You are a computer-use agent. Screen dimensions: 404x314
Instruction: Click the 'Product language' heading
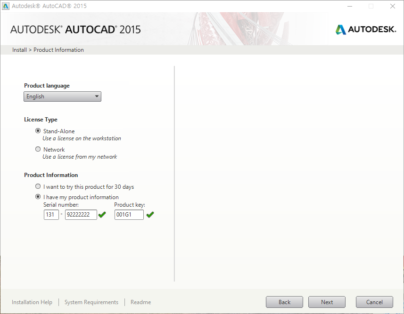point(47,86)
